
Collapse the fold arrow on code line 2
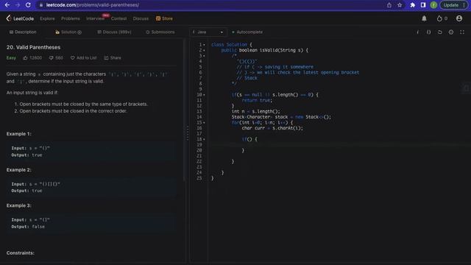click(205, 51)
